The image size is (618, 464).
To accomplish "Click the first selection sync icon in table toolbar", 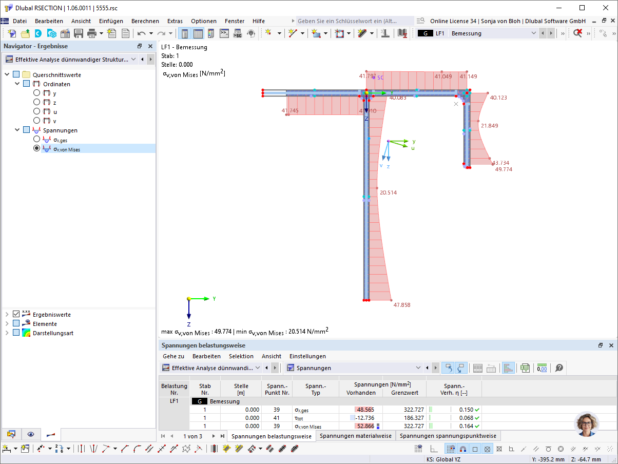I will coord(448,368).
